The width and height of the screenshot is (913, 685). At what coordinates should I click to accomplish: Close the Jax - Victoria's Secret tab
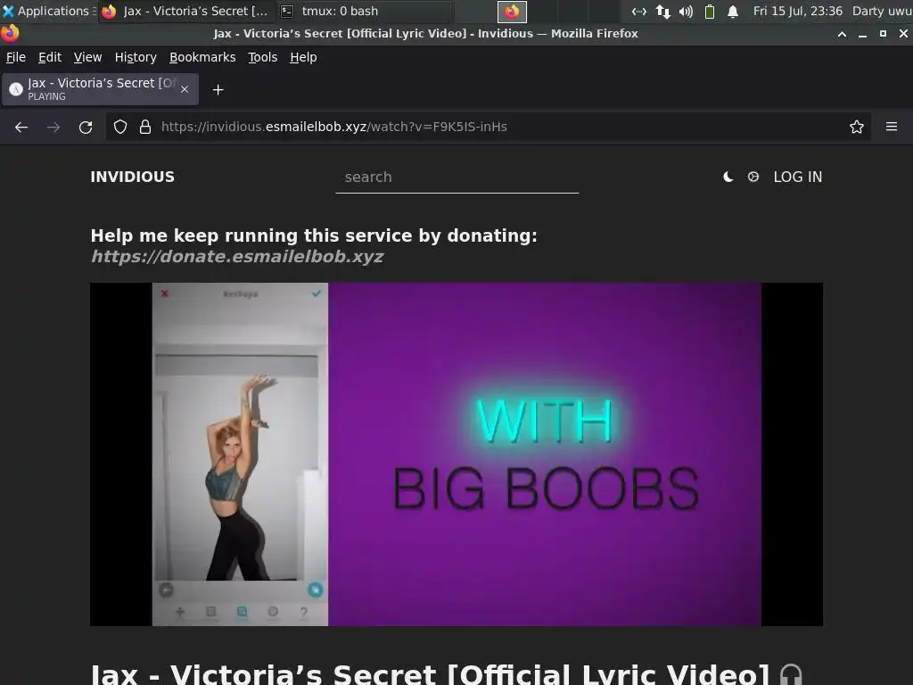(185, 89)
